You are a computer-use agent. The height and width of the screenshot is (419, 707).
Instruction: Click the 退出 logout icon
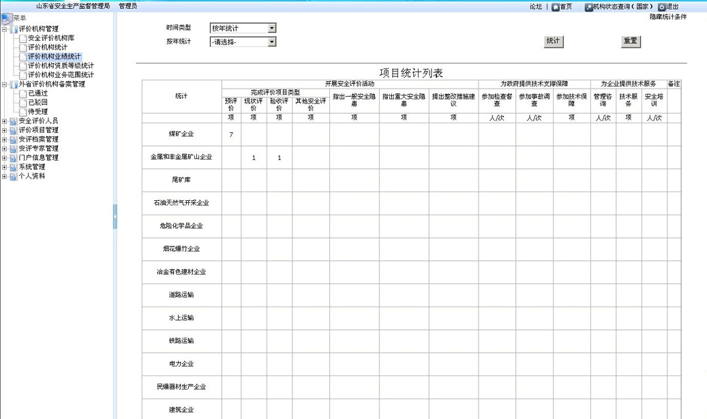coord(662,7)
